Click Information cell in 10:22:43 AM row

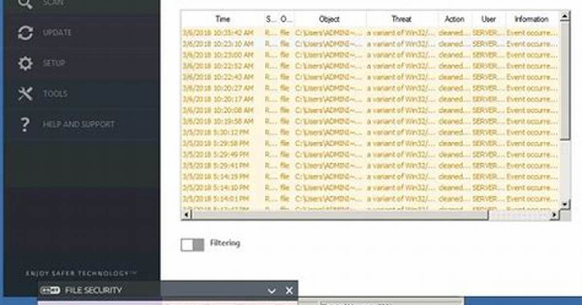tap(532, 77)
